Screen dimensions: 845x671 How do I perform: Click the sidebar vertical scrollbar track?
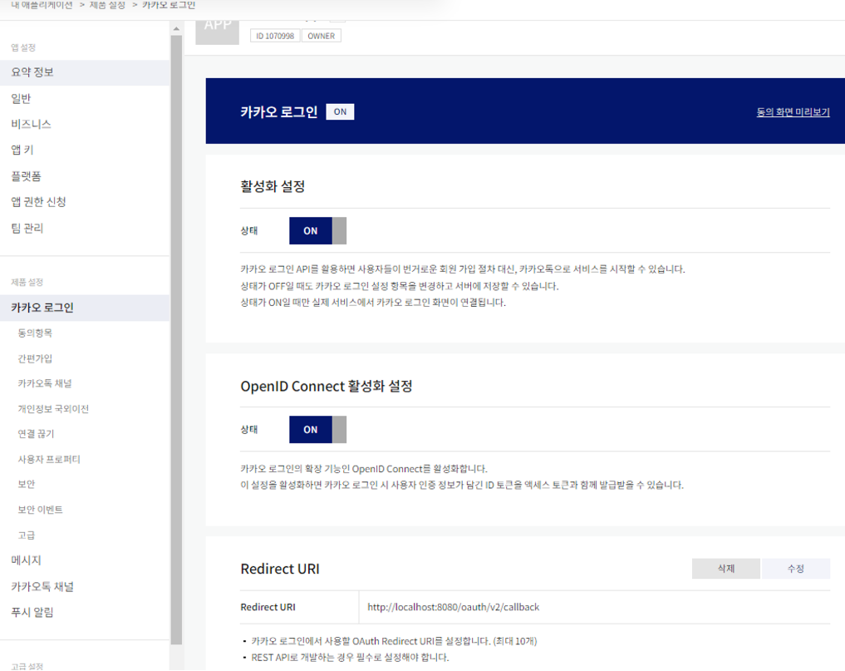click(x=176, y=340)
